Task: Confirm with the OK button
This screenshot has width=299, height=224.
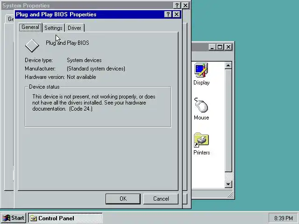Action: (x=123, y=199)
